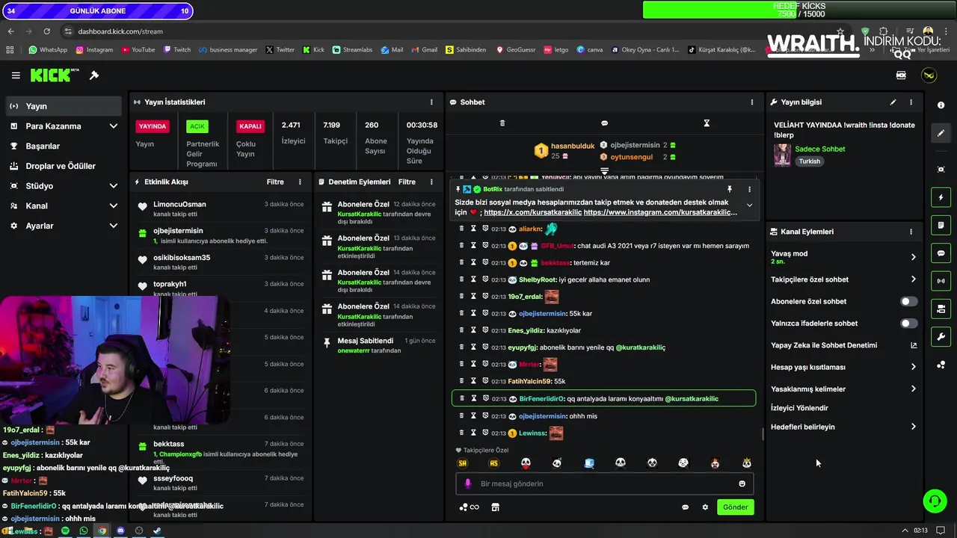The image size is (957, 538).
Task: Open Yapay Zeka ile Sohbet Denetimi link
Action: tap(843, 346)
